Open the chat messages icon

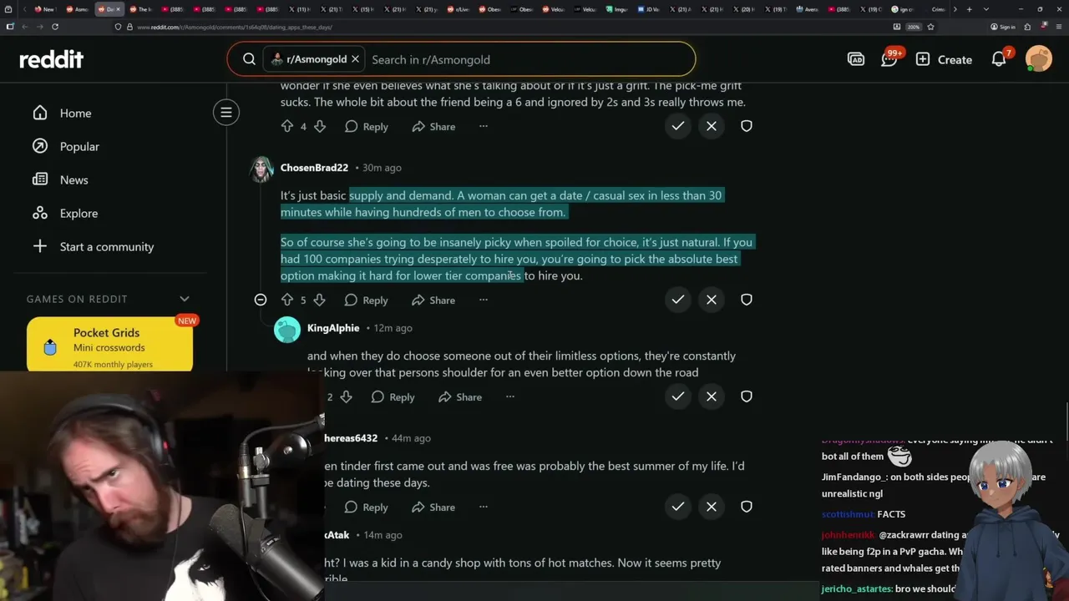pyautogui.click(x=889, y=59)
